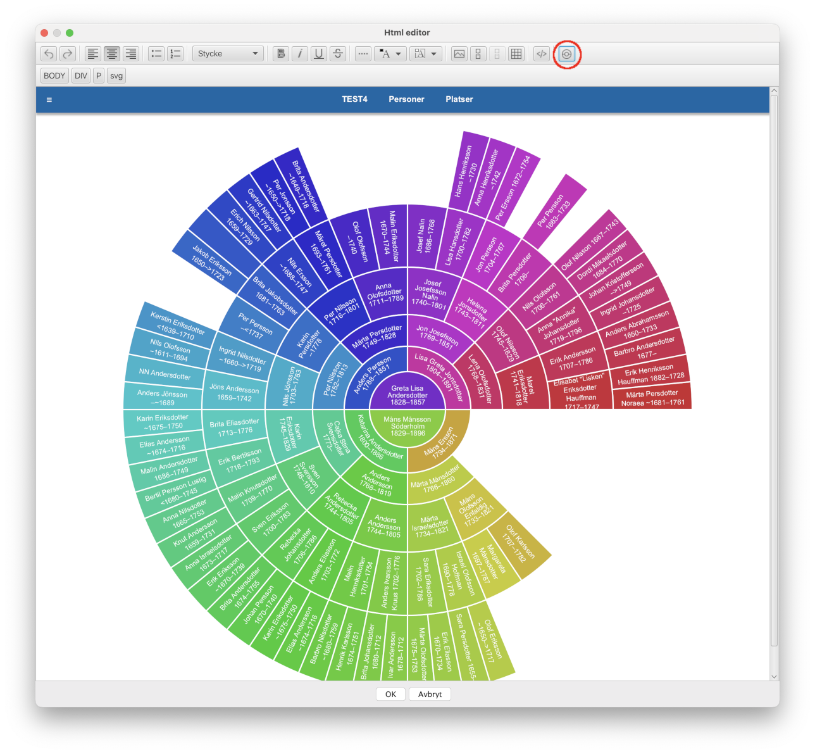Open the Platser menu item
The height and width of the screenshot is (754, 815).
click(459, 99)
